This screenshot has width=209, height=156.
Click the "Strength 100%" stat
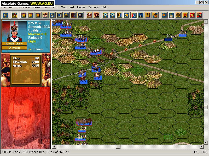pos(39,27)
